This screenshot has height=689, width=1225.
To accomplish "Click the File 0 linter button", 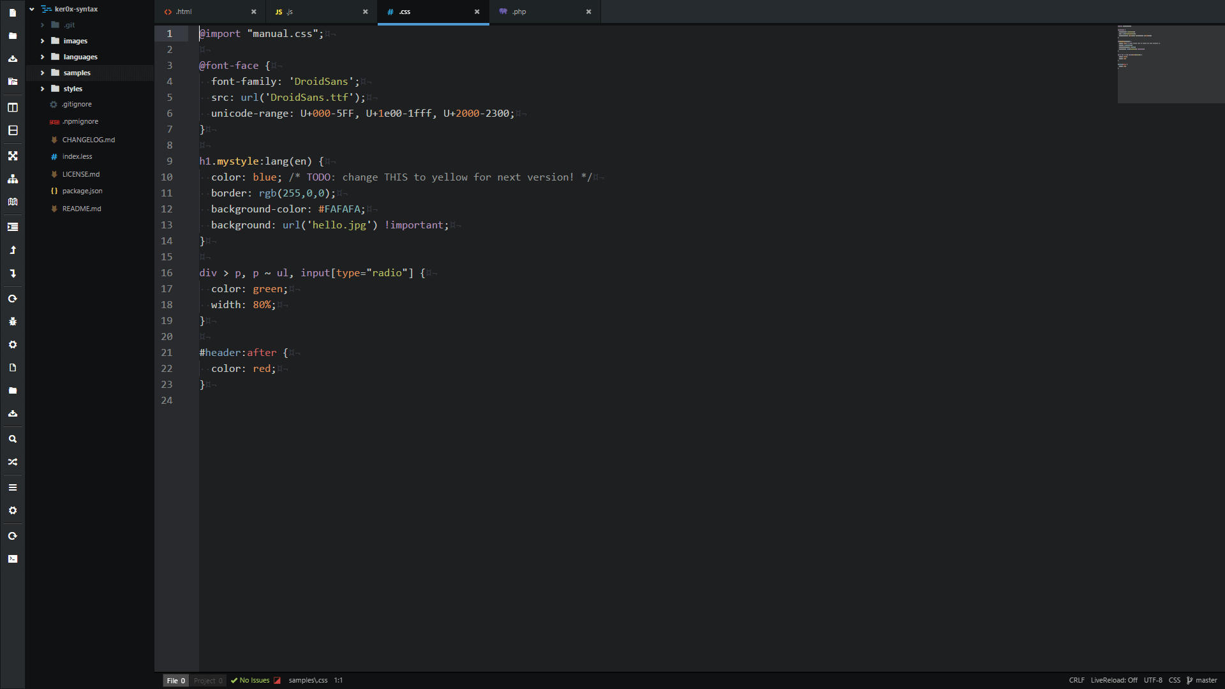I will (176, 681).
